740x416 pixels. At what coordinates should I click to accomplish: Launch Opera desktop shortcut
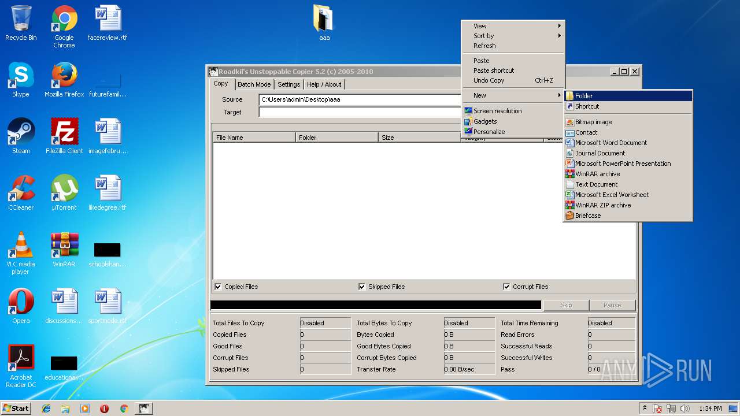[x=21, y=306]
